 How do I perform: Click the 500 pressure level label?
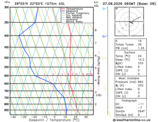tap(7, 58)
